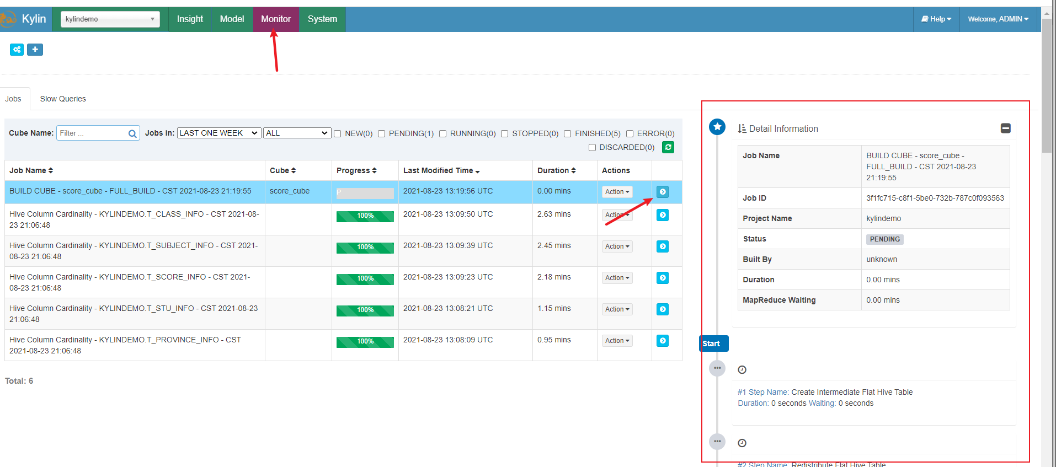1056x467 pixels.
Task: Sort by Last Modified Time arrow
Action: (x=477, y=171)
